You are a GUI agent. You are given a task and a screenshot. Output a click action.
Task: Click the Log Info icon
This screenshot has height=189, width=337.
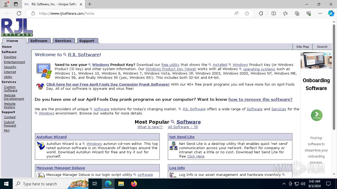point(173,175)
